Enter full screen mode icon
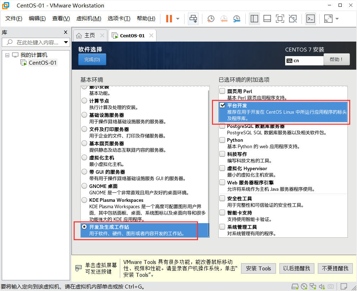This screenshot has width=357, height=291. [280, 19]
